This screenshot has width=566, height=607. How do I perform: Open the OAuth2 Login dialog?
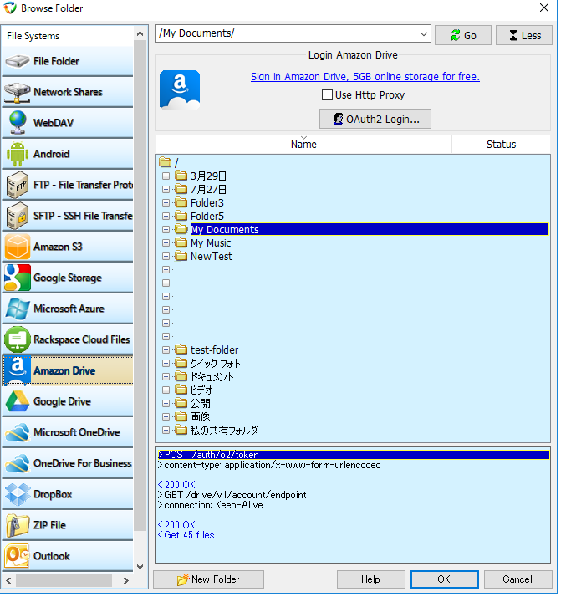(375, 119)
